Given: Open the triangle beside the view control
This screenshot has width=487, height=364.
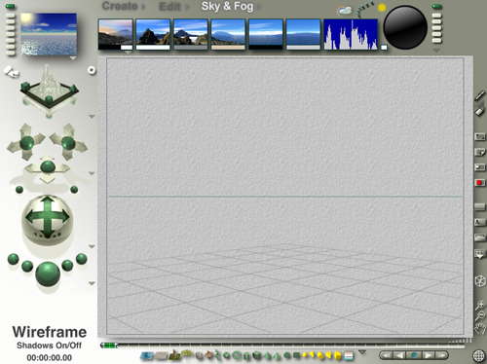Looking at the screenshot, I should tap(92, 116).
